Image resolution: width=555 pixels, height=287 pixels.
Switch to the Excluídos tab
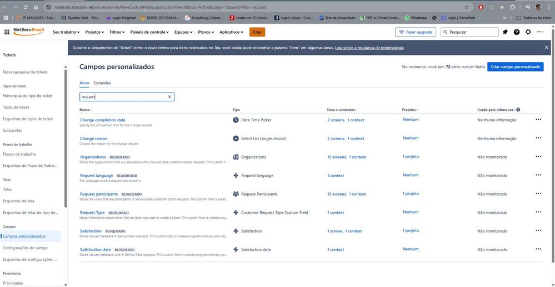[x=102, y=83]
